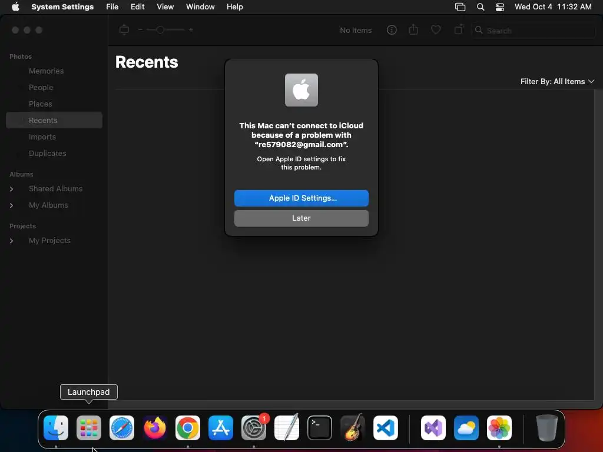
Task: Open the File menu
Action: [x=112, y=7]
